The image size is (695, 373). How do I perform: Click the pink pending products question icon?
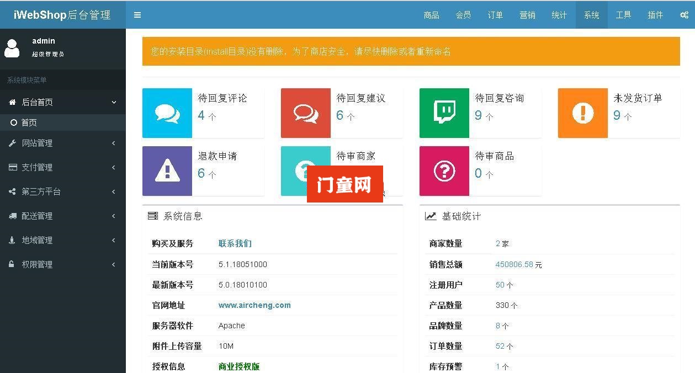tap(444, 171)
